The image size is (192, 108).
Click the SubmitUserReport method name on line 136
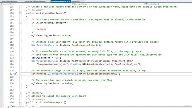click(x=53, y=103)
